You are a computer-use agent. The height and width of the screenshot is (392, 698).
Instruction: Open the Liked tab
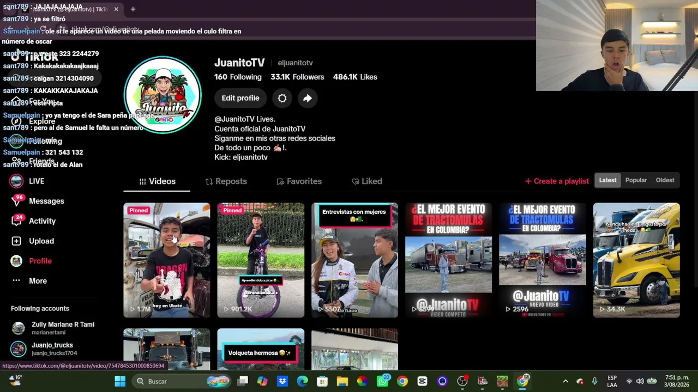point(366,181)
